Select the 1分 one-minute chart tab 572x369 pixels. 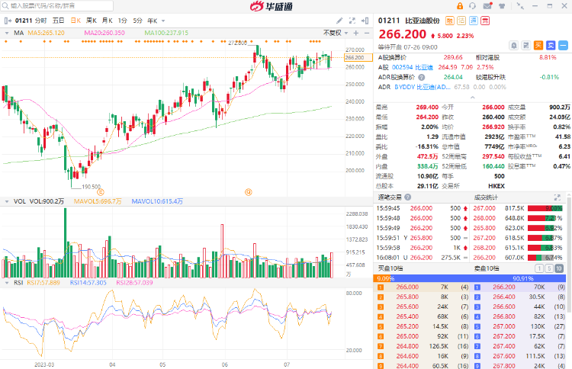[x=122, y=21]
